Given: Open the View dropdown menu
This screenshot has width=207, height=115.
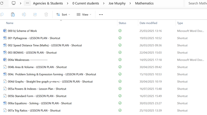Looking at the screenshot, I should click(84, 15).
